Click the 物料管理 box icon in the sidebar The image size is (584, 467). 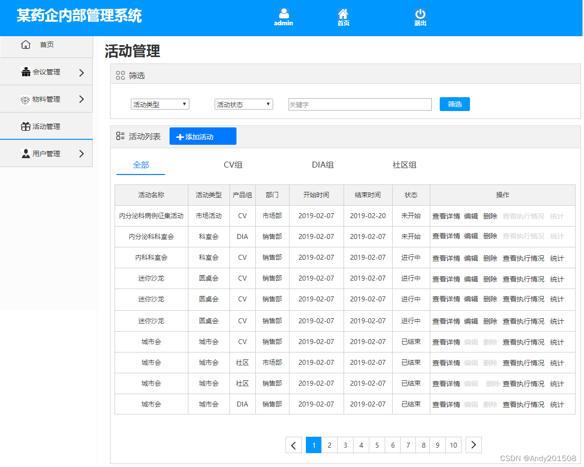(x=25, y=99)
